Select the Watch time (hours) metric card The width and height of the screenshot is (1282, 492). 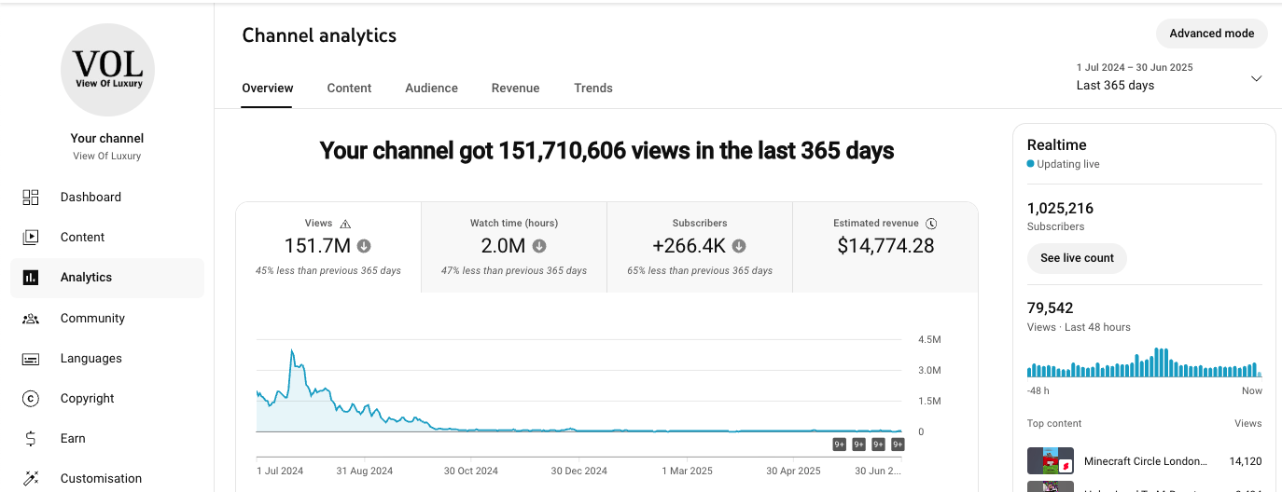pos(514,247)
